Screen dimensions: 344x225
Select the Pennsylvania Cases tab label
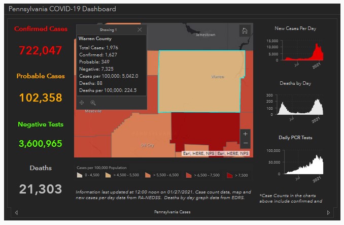coord(172,212)
